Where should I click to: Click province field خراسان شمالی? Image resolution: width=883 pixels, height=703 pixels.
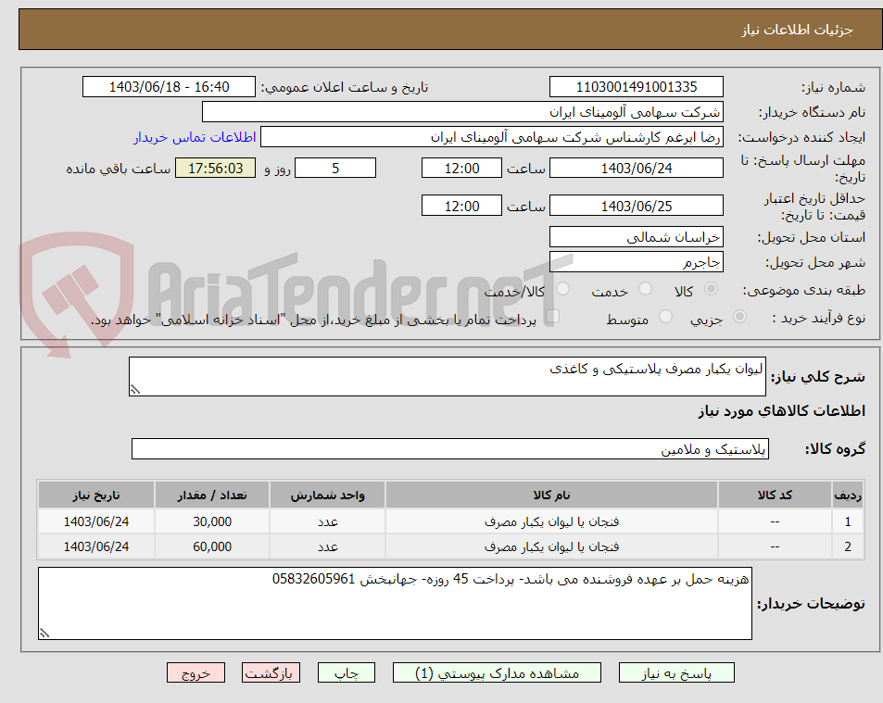(x=637, y=236)
